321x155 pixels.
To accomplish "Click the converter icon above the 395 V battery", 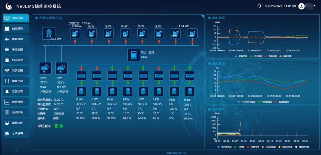I will pos(190,76).
